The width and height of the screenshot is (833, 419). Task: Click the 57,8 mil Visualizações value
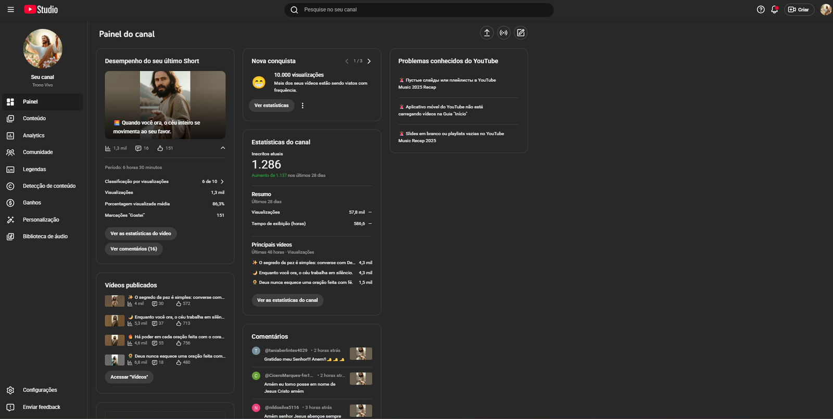tap(357, 212)
